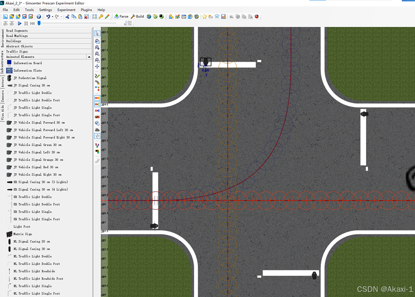
Task: Switch to the Sensors side tab
Action: pyautogui.click(x=3, y=96)
